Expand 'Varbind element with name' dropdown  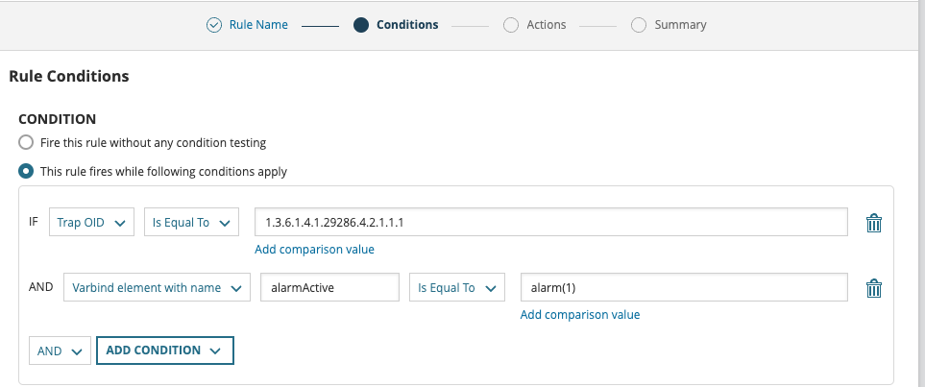pyautogui.click(x=156, y=287)
